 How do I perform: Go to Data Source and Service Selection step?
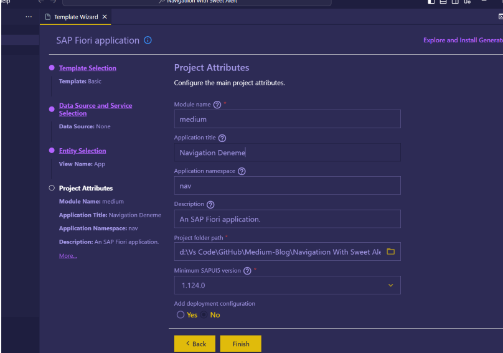(96, 110)
